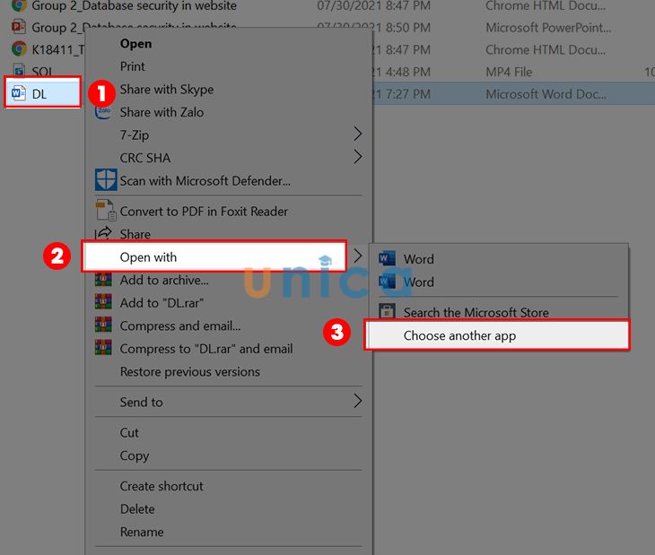
Task: Select the K18411_T file name
Action: click(57, 49)
